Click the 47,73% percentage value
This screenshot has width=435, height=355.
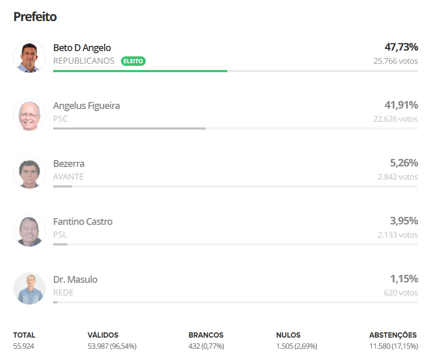tap(401, 47)
